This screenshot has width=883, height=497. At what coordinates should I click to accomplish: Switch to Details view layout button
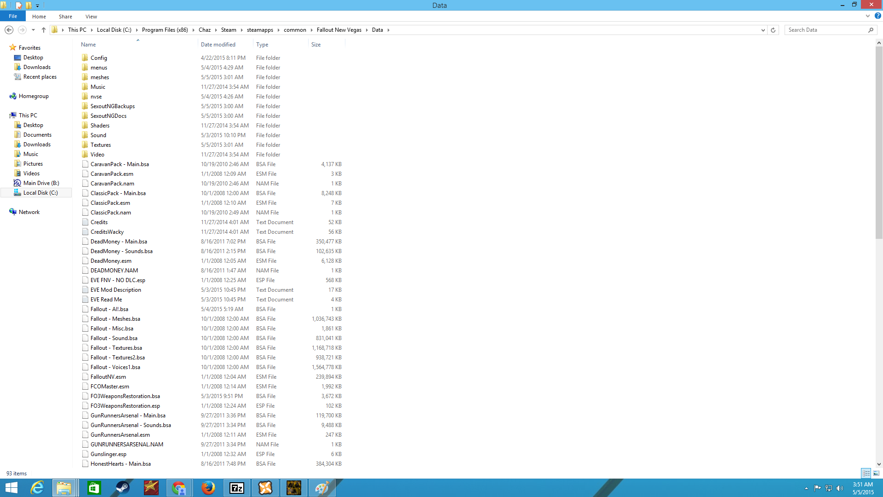pyautogui.click(x=866, y=473)
